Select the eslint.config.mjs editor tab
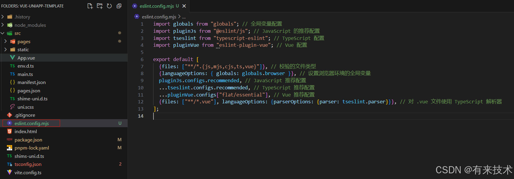514x179 pixels. pos(159,6)
